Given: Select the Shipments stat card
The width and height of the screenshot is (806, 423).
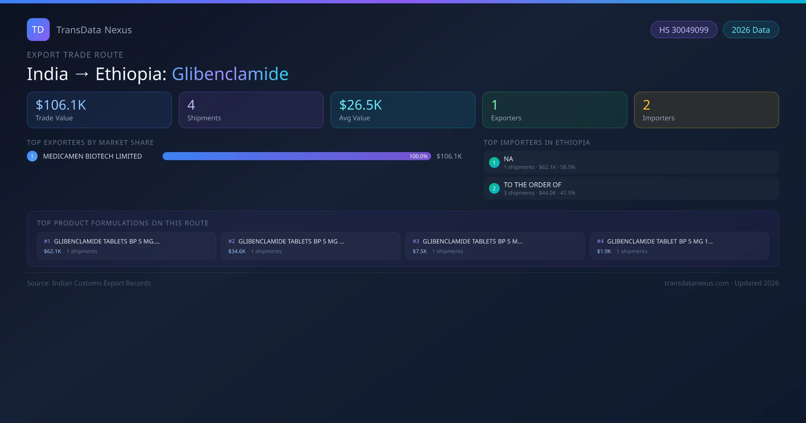Looking at the screenshot, I should coord(251,110).
